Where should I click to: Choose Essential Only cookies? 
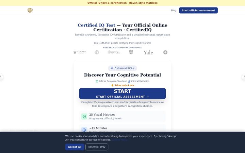tap(97, 147)
